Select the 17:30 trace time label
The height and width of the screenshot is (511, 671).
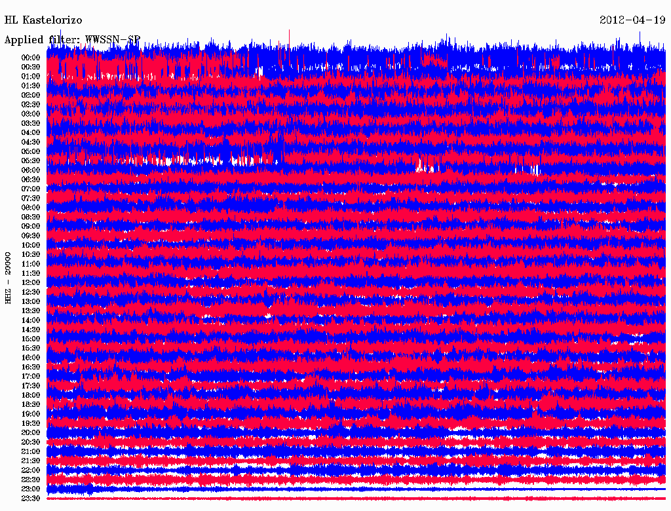pyautogui.click(x=31, y=386)
